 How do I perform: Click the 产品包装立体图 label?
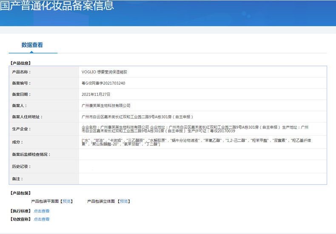coord(101,201)
